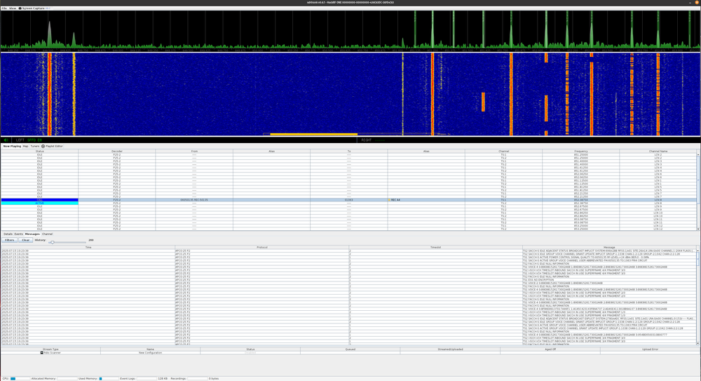Click the Queued column header

pos(350,349)
